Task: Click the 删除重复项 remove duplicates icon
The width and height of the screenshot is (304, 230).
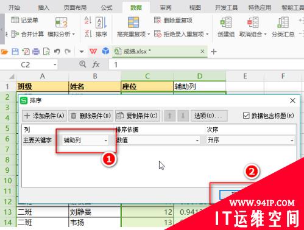Action: (157, 20)
